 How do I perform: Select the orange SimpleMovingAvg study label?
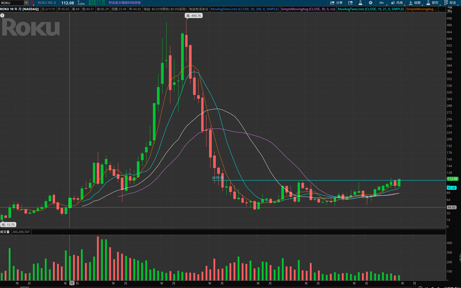(x=421, y=8)
